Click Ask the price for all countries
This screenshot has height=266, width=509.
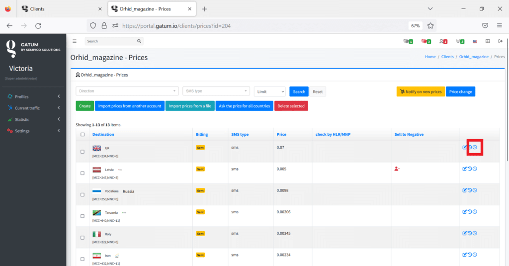[x=244, y=106]
